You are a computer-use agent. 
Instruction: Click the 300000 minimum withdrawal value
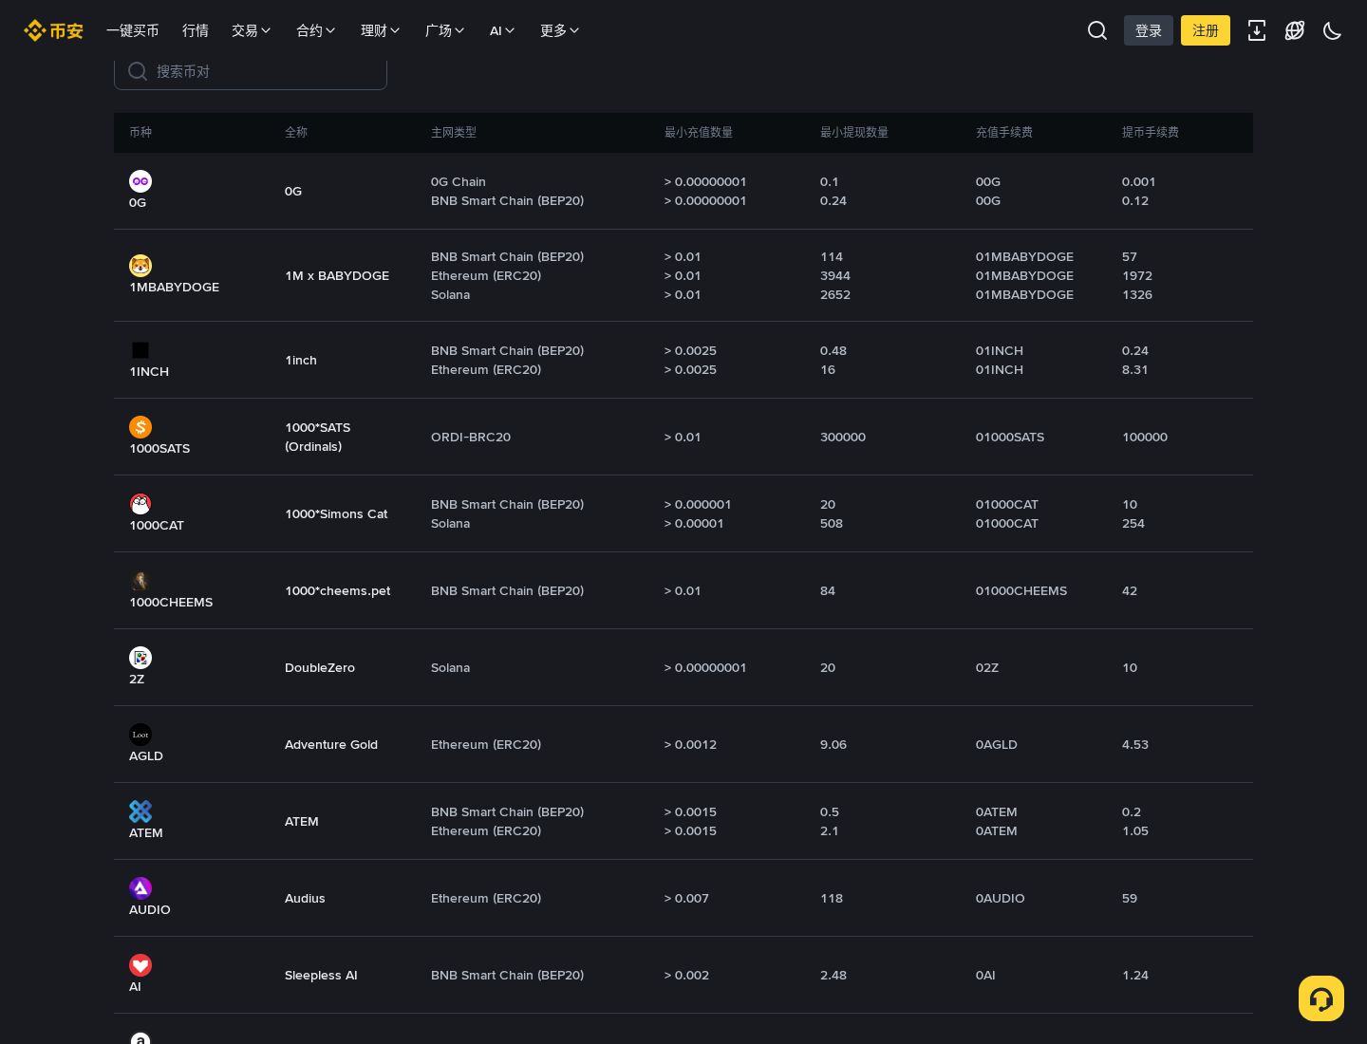(x=843, y=437)
